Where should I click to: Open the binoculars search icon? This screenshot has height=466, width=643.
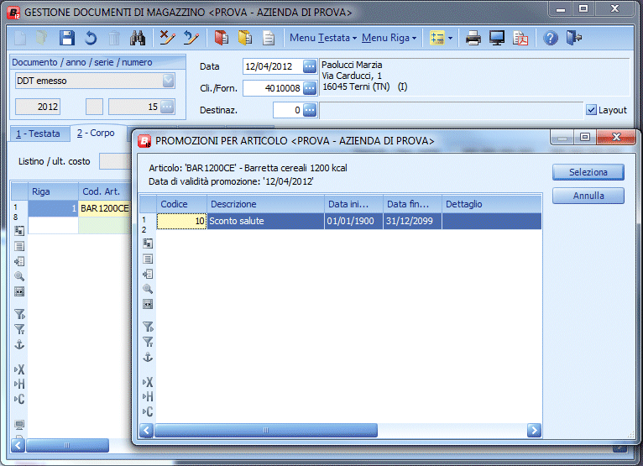pyautogui.click(x=138, y=38)
